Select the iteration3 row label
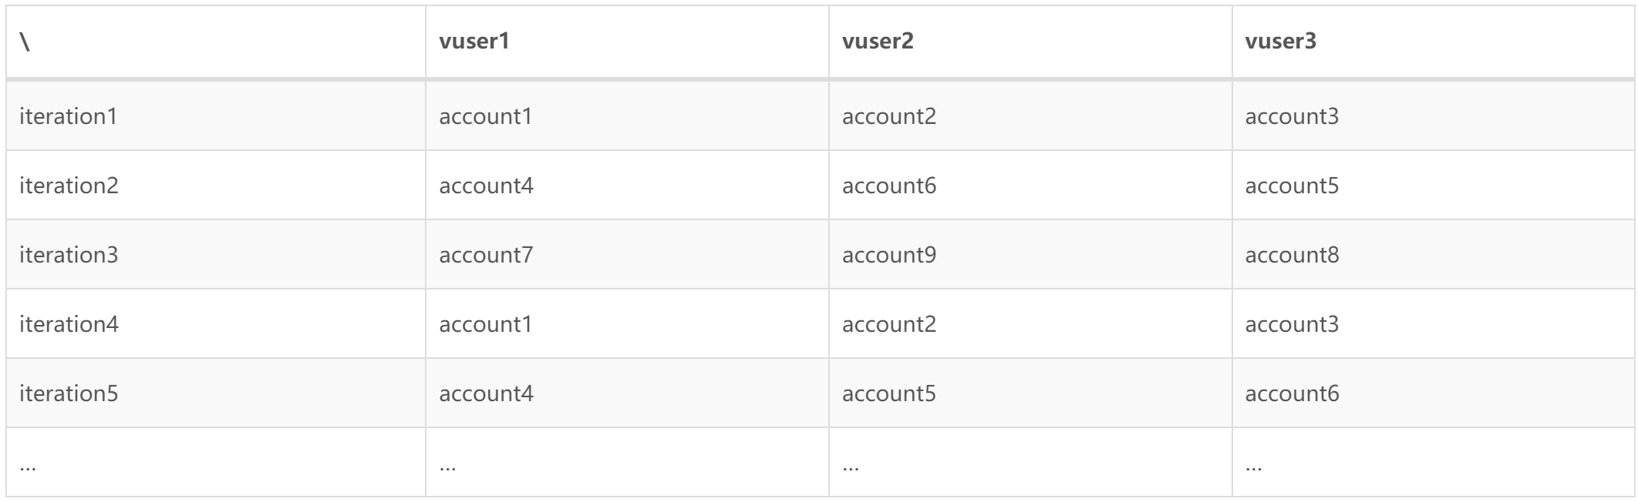 [x=69, y=255]
